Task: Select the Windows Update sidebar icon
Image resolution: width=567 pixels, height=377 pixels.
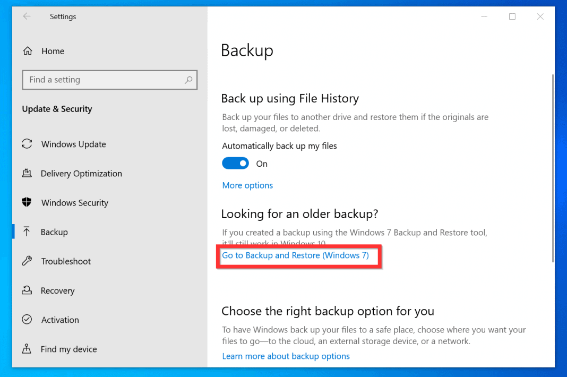Action: (28, 144)
